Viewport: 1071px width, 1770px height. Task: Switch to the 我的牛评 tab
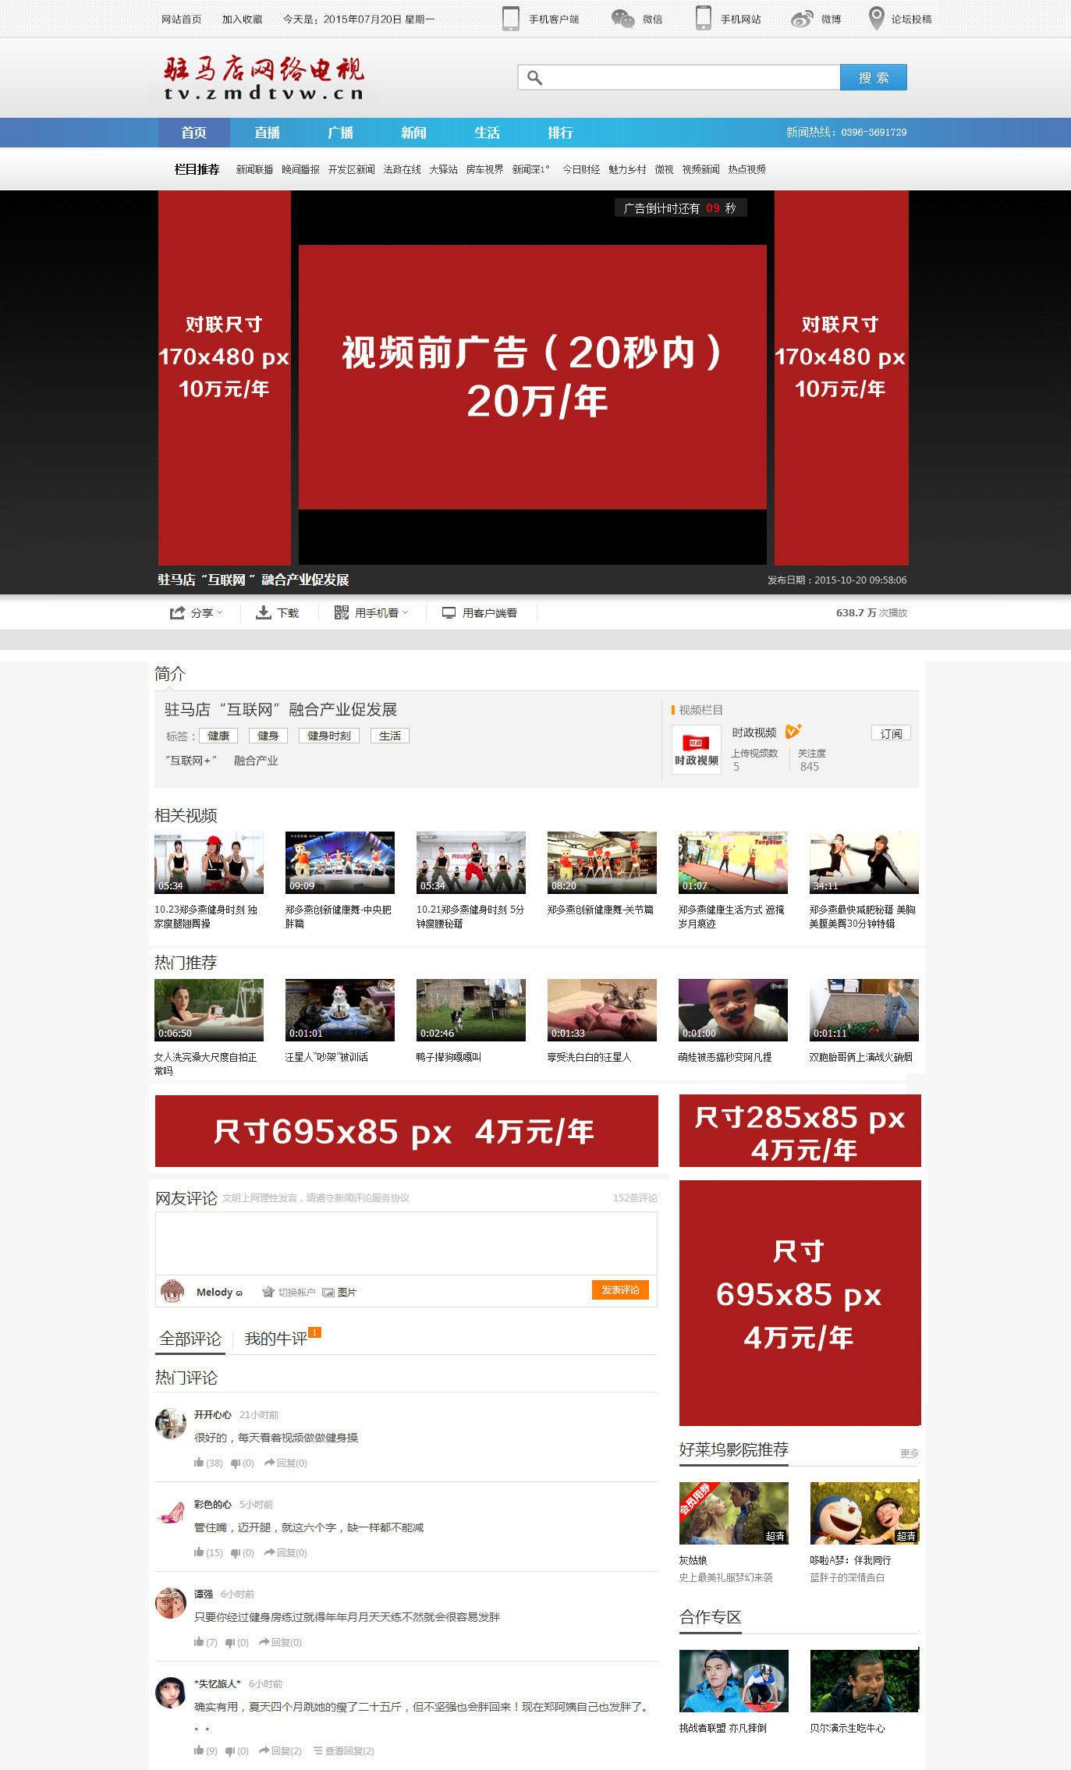276,1339
